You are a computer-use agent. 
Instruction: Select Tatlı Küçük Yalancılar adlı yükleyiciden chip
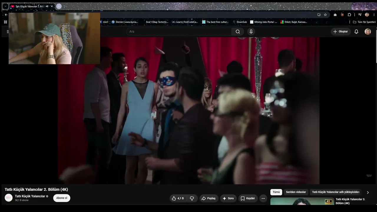click(x=336, y=192)
